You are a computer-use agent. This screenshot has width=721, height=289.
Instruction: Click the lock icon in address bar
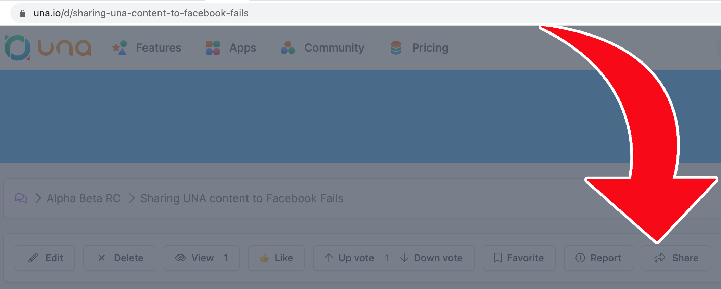click(23, 13)
